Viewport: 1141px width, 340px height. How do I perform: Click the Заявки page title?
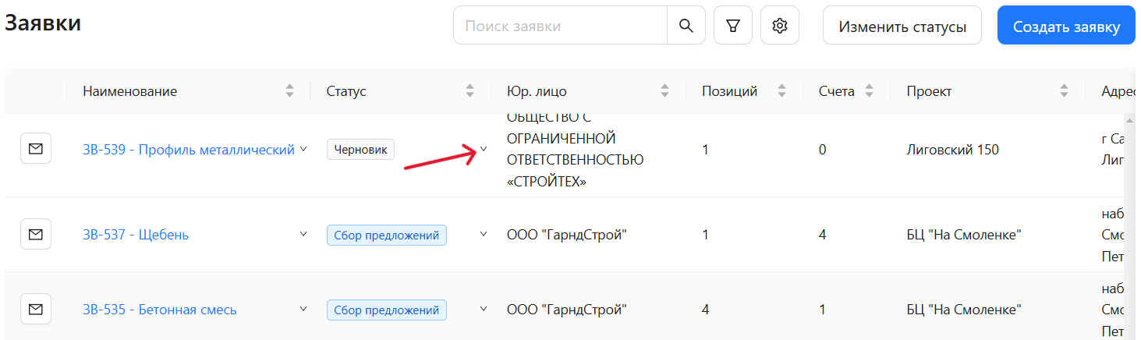pos(43,23)
